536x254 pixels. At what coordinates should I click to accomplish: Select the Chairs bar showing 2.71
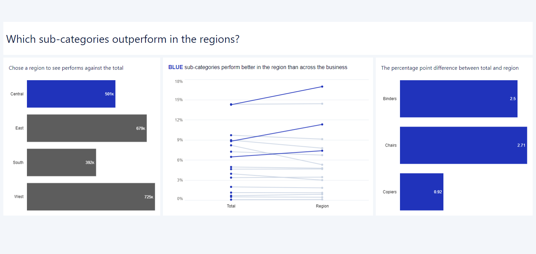pos(463,145)
